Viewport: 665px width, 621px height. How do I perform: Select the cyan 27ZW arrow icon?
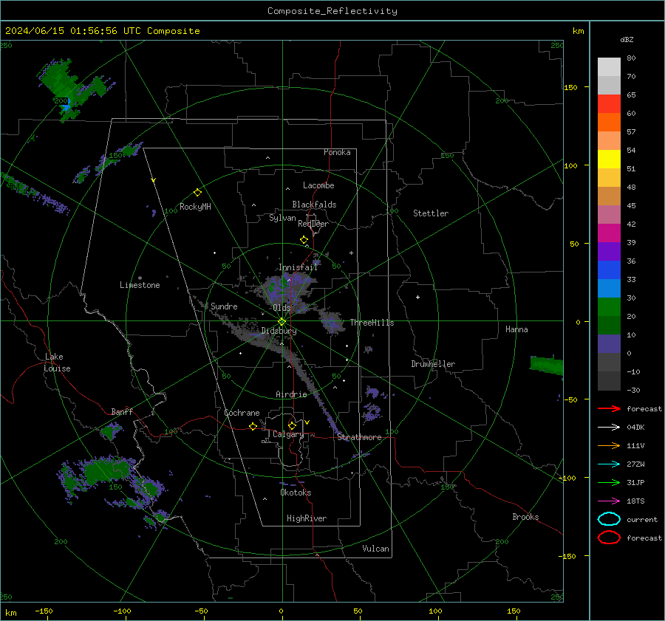(609, 464)
